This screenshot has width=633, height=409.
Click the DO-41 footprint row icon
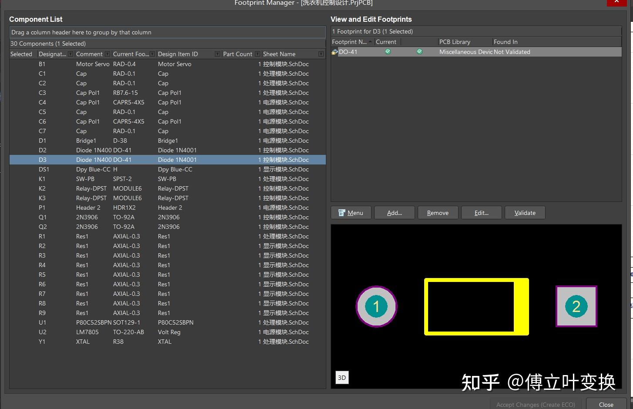[335, 52]
